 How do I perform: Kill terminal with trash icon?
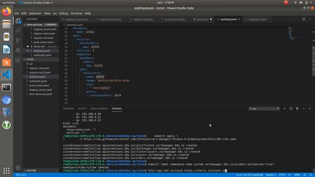pyautogui.click(x=297, y=109)
